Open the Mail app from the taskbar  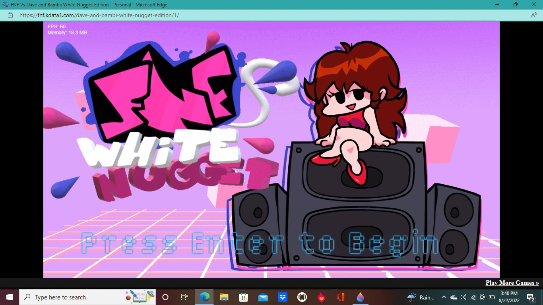[x=263, y=297]
